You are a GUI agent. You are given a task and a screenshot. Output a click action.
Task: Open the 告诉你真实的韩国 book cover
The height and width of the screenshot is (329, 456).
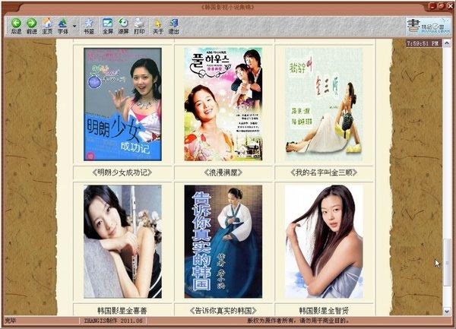pos(223,242)
